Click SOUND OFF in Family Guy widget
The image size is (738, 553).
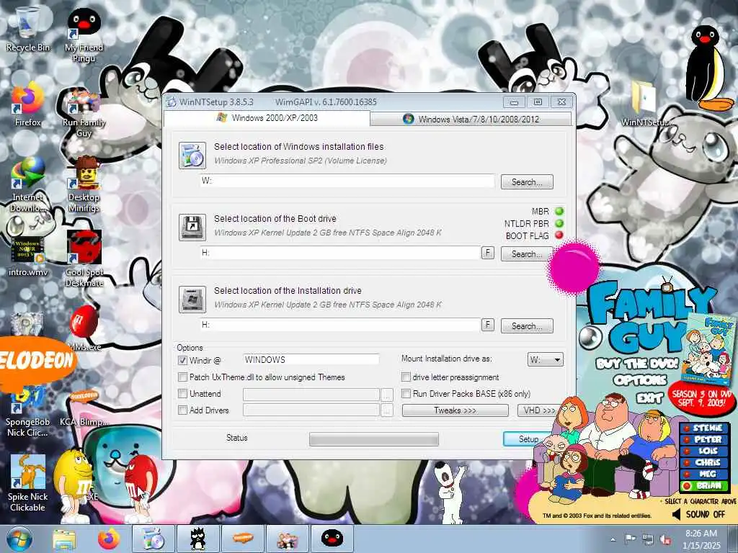click(x=699, y=514)
